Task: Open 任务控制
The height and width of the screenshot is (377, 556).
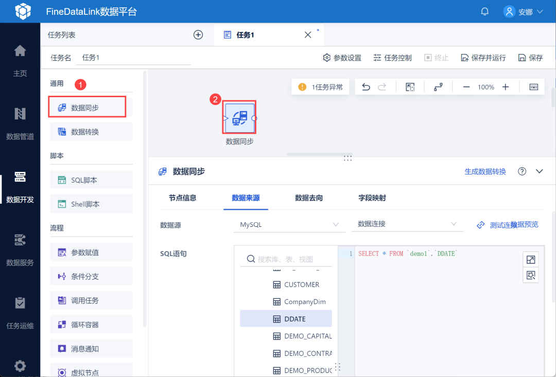Action: (x=392, y=58)
